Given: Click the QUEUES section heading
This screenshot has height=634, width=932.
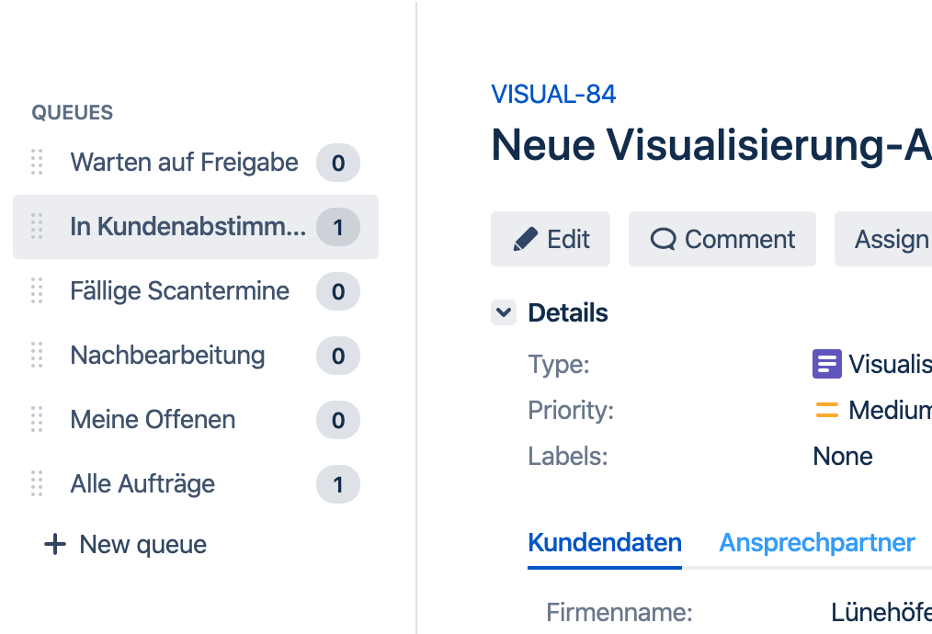Looking at the screenshot, I should (x=73, y=112).
